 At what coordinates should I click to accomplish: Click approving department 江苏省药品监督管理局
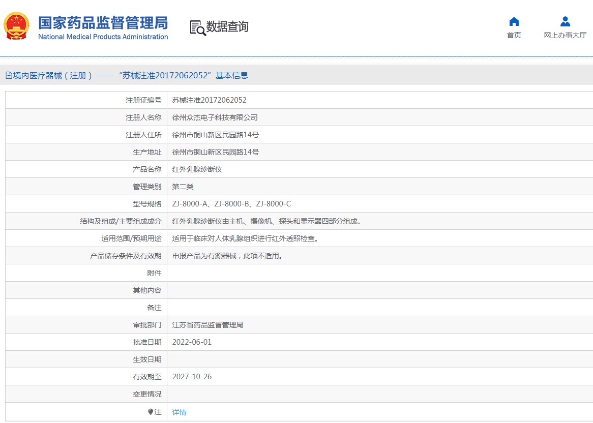207,325
